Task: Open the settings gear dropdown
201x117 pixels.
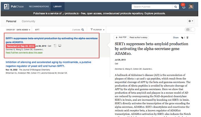Action: [x=191, y=21]
